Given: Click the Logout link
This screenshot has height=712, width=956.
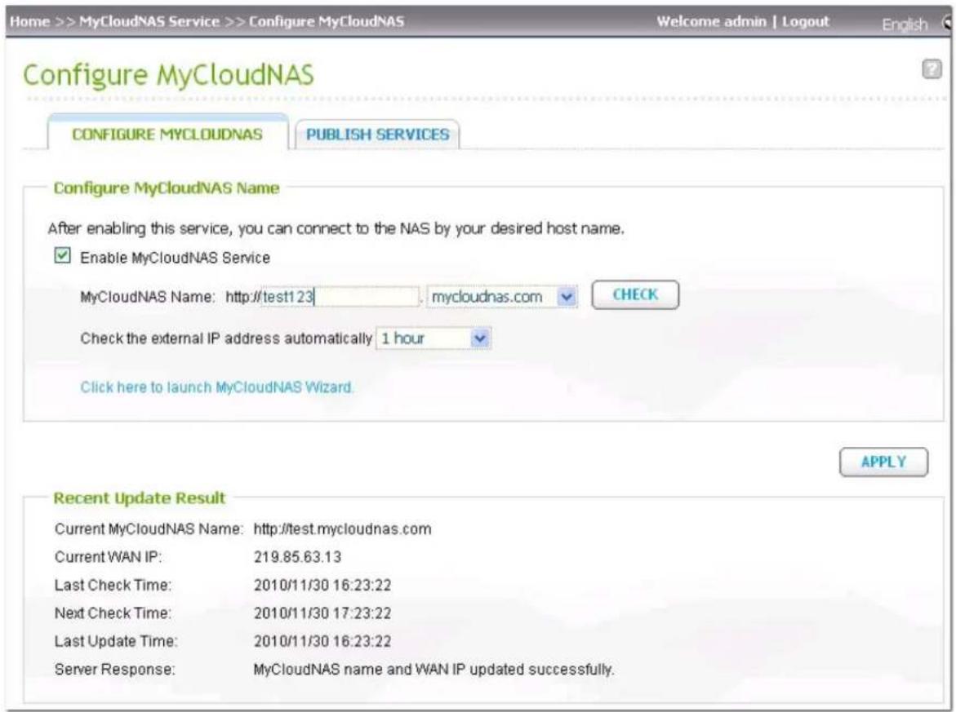Looking at the screenshot, I should tap(806, 21).
